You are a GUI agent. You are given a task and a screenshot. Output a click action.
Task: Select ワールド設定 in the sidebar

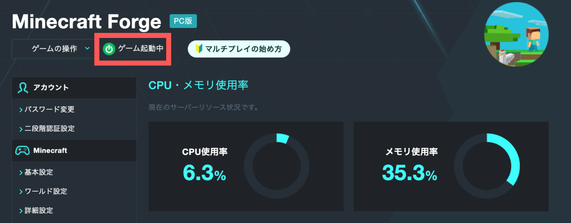click(x=46, y=191)
